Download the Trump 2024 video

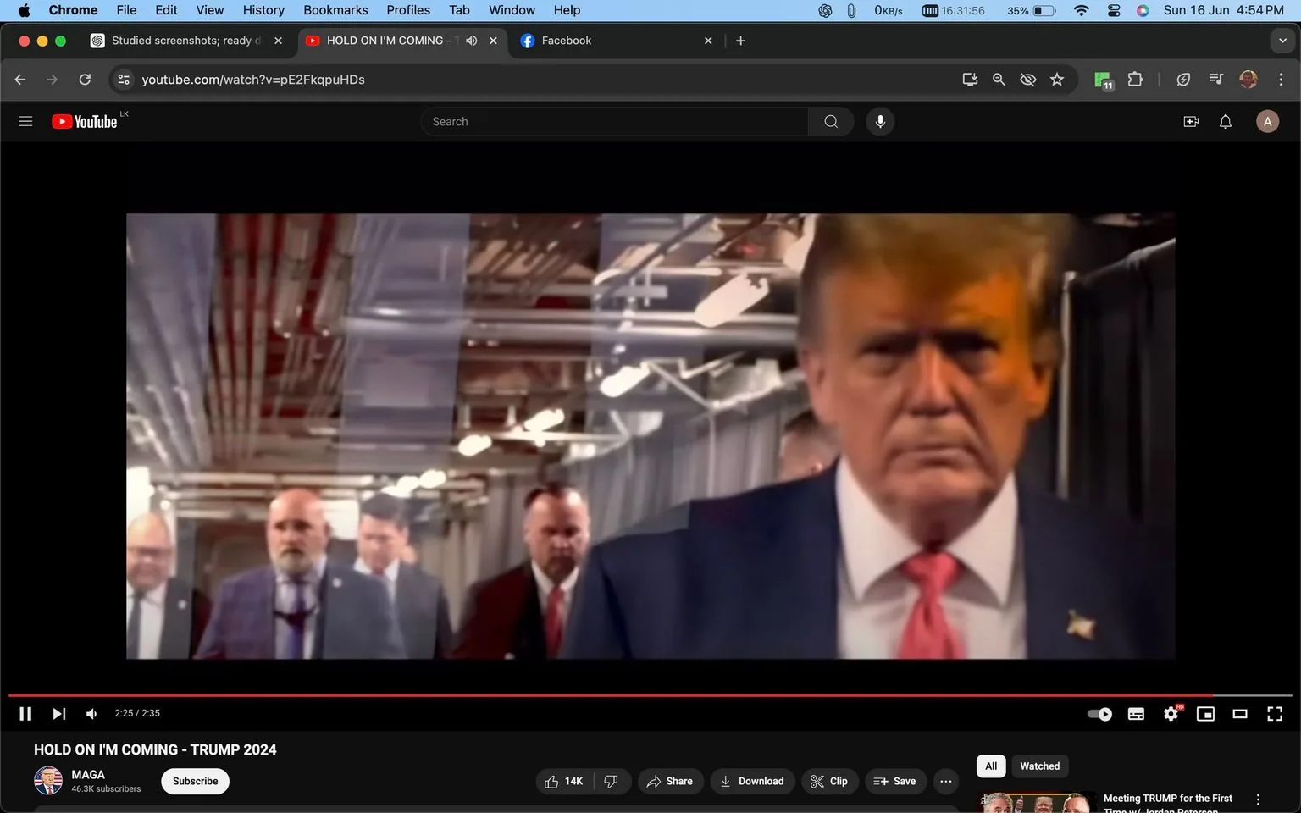752,781
